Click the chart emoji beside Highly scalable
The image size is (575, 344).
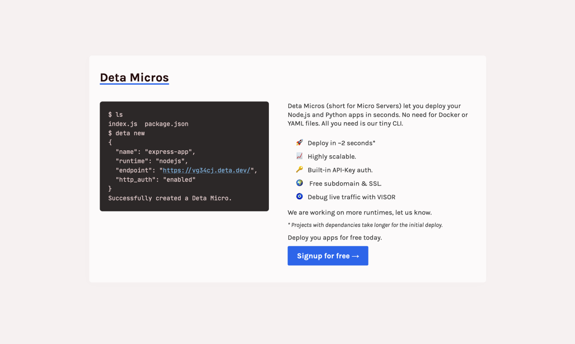(x=299, y=156)
